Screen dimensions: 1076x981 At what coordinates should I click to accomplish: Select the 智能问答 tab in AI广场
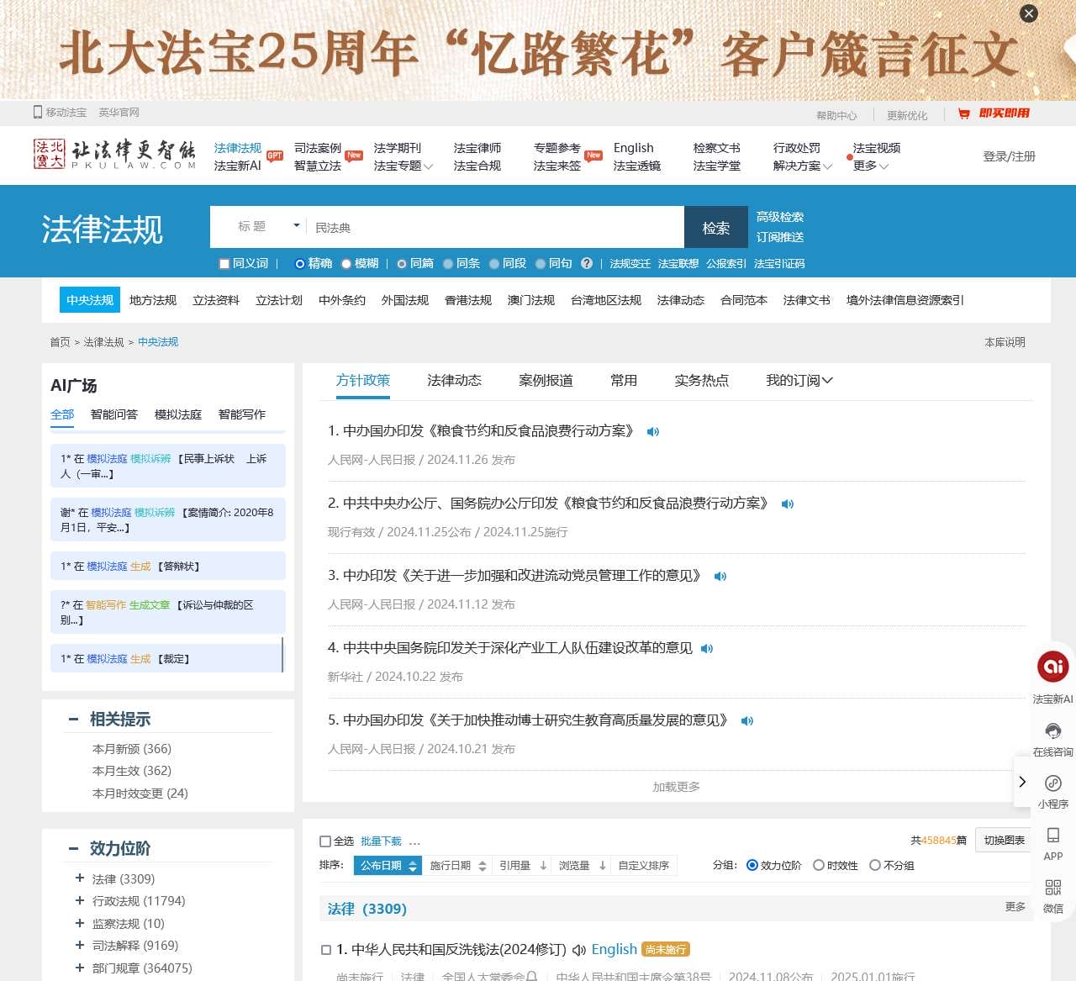114,414
